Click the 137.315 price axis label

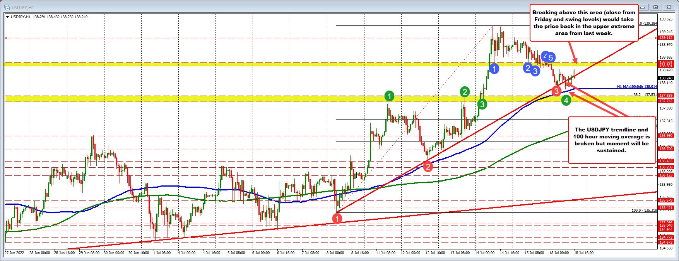pos(666,121)
